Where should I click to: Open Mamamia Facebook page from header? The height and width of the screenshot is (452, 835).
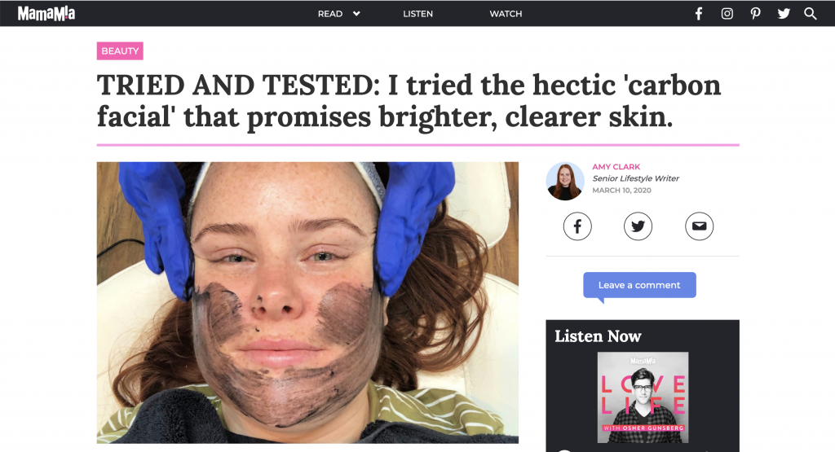coord(699,14)
